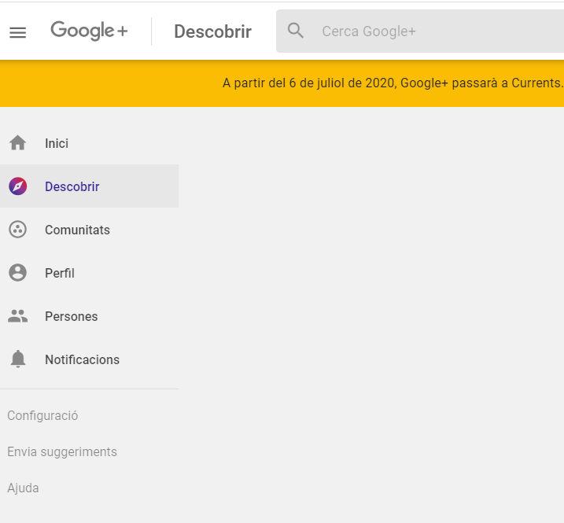Open the Configuració link
This screenshot has height=523, width=564.
click(x=42, y=416)
